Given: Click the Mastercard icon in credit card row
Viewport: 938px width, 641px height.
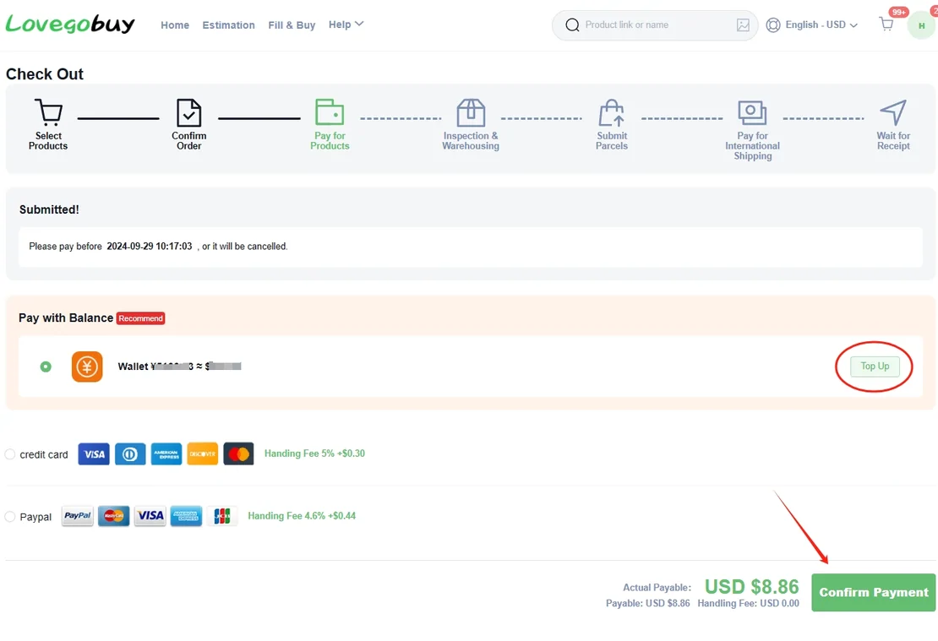Looking at the screenshot, I should pyautogui.click(x=238, y=454).
